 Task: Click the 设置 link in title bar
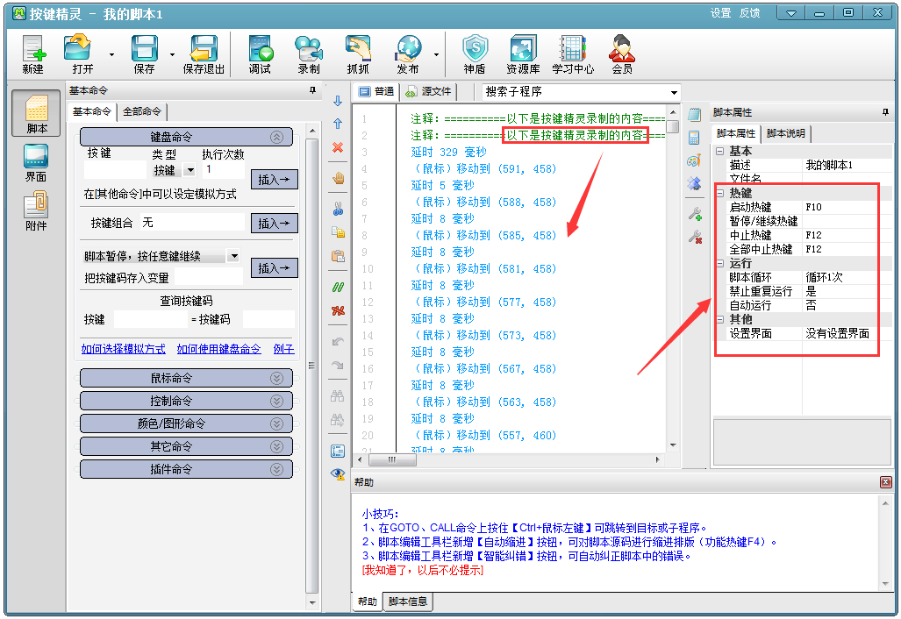tap(720, 12)
